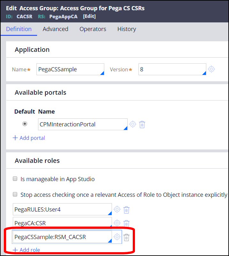Click the Add portal link
The height and width of the screenshot is (256, 229).
[29, 138]
